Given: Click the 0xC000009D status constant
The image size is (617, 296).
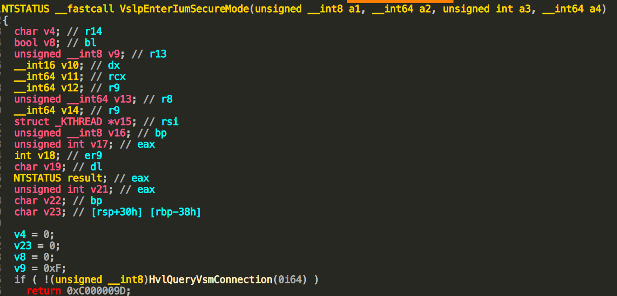Looking at the screenshot, I should 98,291.
